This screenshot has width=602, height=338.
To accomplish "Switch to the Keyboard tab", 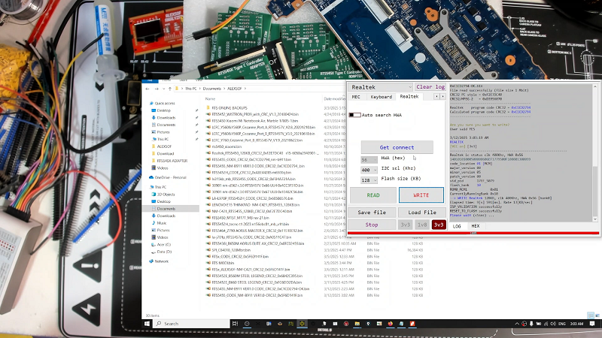I will coord(381,97).
